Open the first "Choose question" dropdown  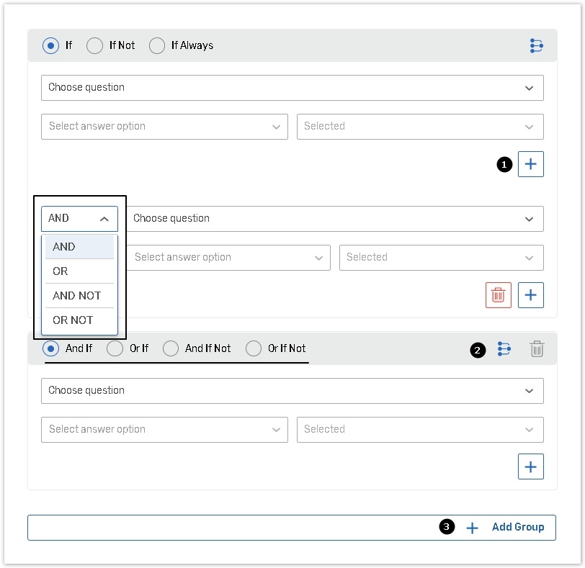292,88
